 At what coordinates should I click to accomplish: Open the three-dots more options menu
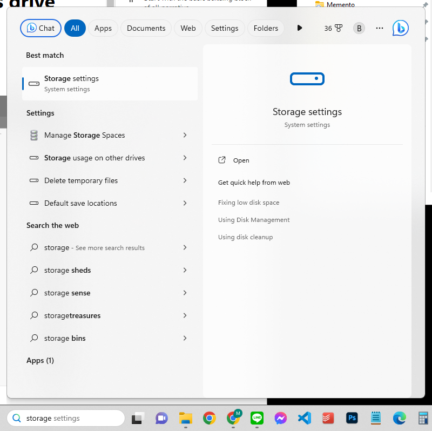click(x=380, y=28)
